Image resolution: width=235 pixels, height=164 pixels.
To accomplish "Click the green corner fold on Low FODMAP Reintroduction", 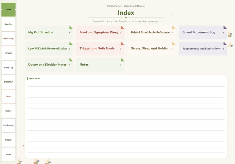I will pyautogui.click(x=71, y=43).
